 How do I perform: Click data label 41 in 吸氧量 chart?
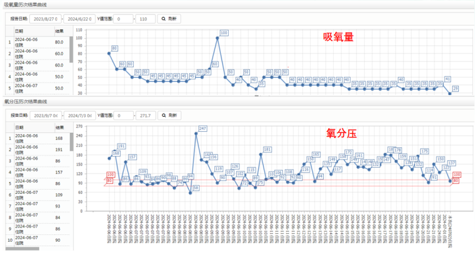(448, 79)
